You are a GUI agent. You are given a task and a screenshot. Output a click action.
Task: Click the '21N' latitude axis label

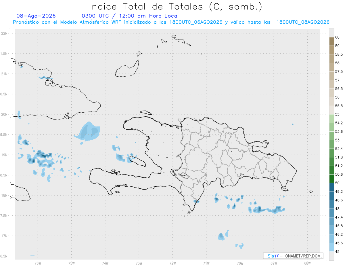(5, 74)
